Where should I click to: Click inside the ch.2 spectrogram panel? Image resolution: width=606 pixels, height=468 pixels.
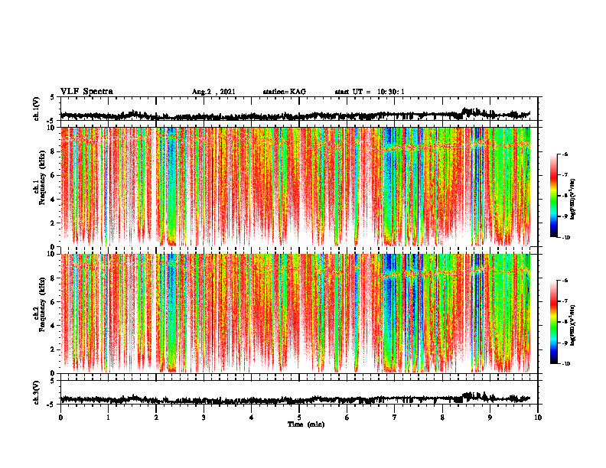pyautogui.click(x=299, y=314)
